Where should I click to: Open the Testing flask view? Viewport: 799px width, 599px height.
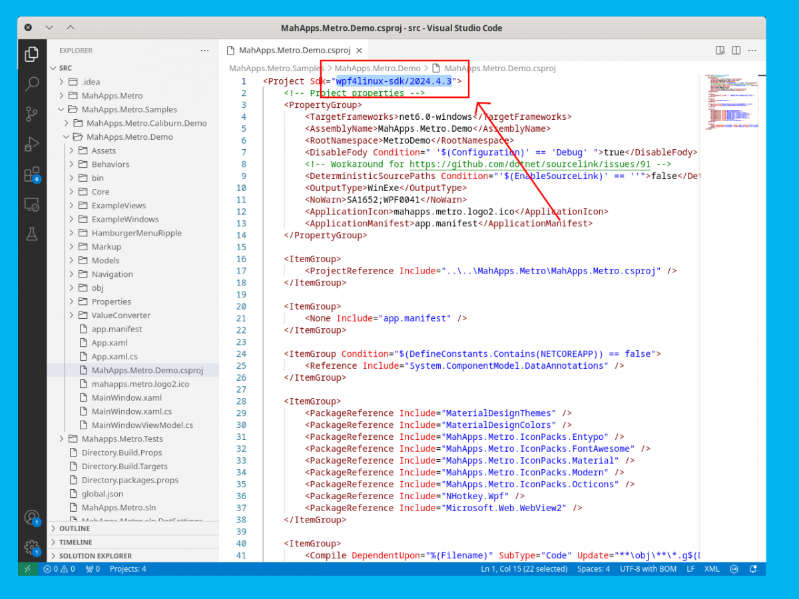(x=31, y=234)
